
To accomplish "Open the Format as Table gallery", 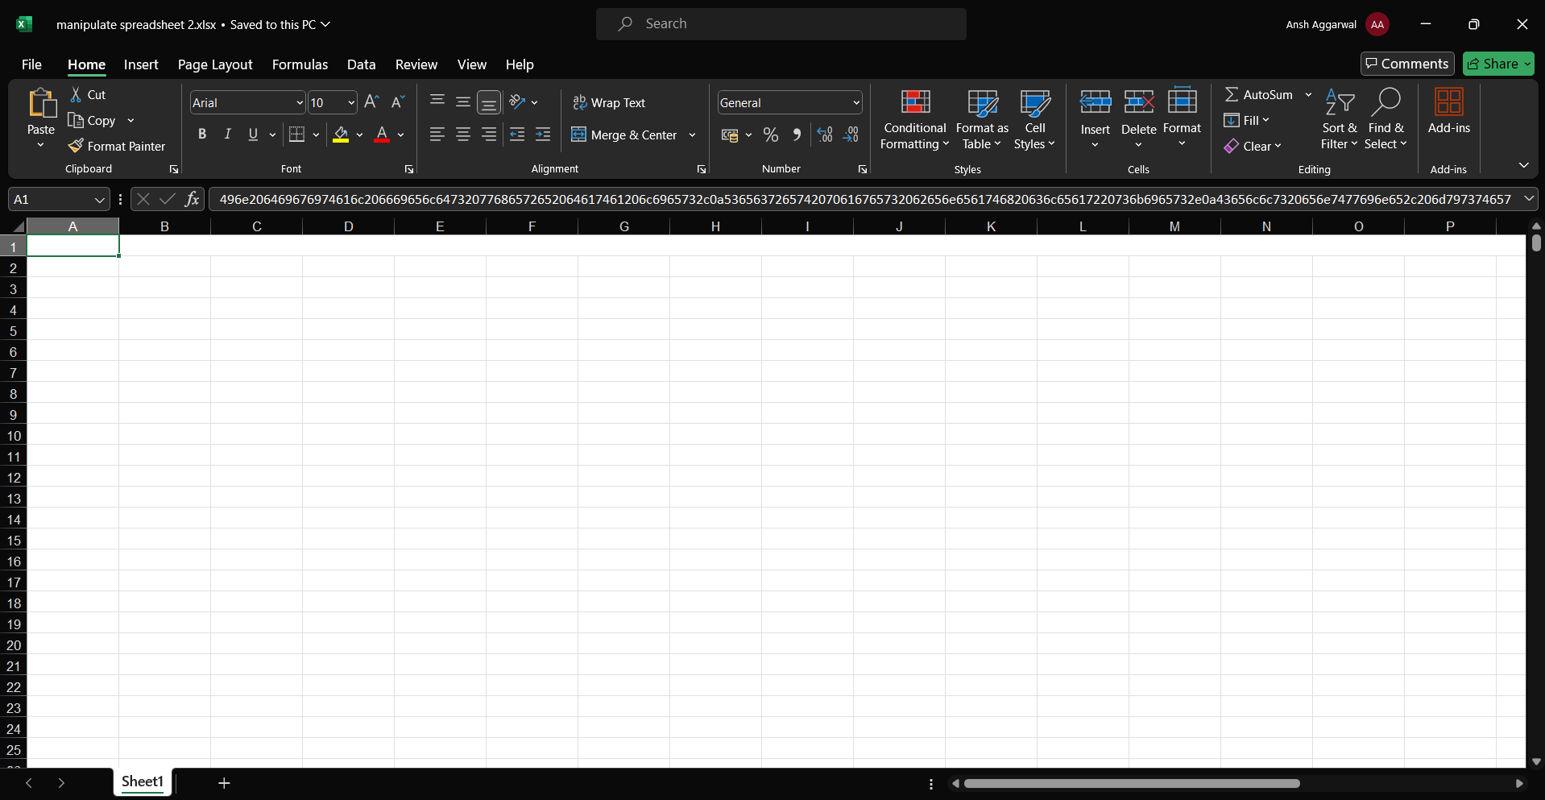I will [982, 119].
